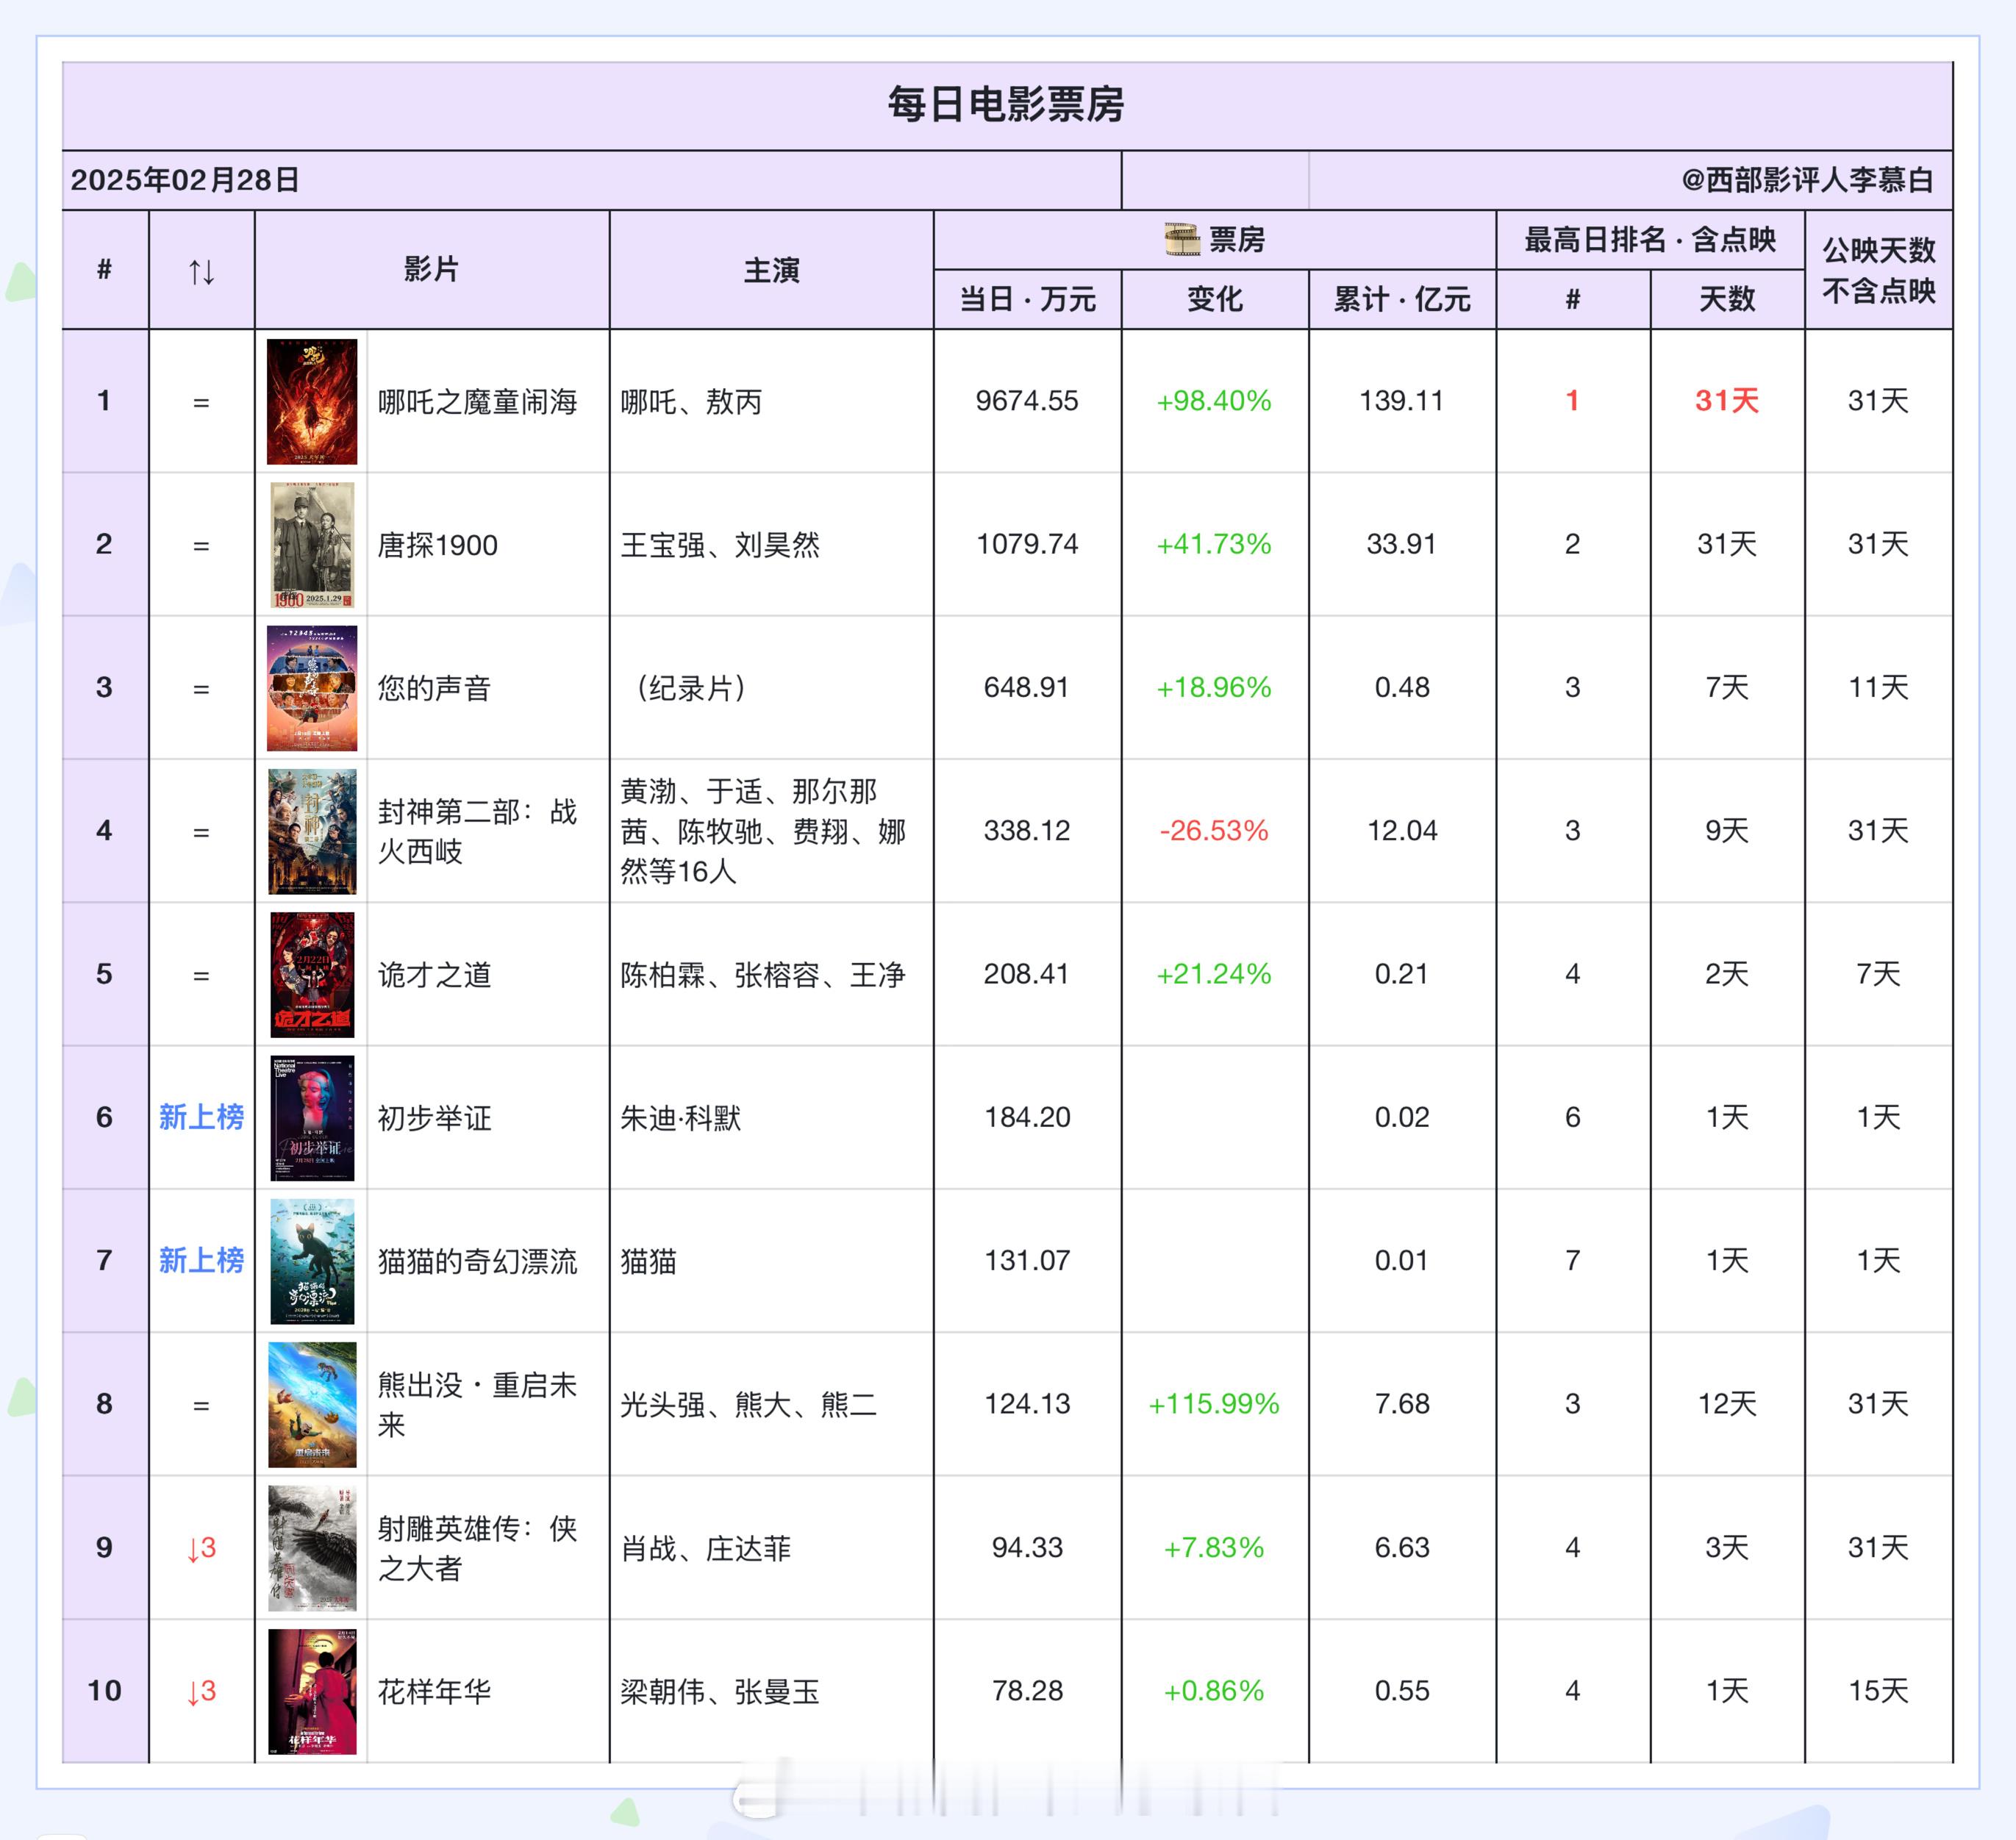Click the change value +21.24%
Viewport: 2016px width, 1840px height.
click(x=1214, y=974)
